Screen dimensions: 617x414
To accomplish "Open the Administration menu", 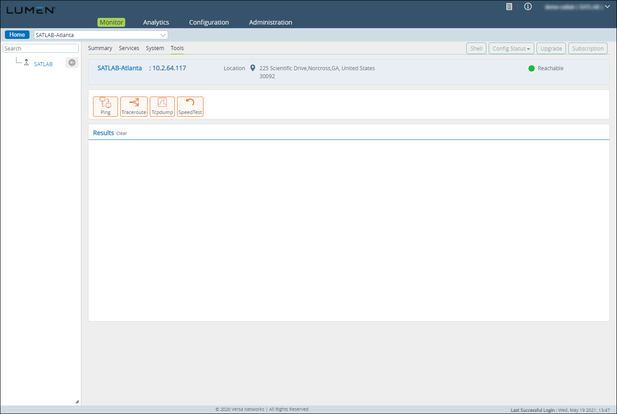I will pos(270,22).
